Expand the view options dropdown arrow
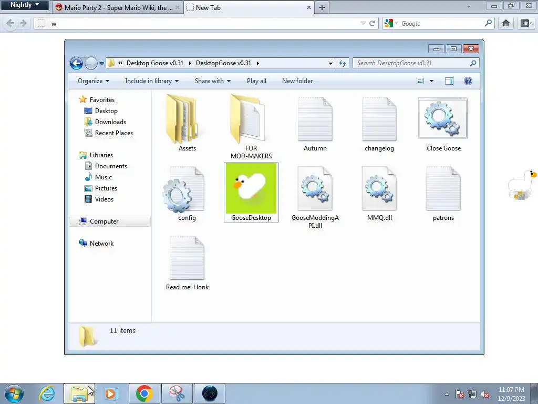 tap(432, 81)
